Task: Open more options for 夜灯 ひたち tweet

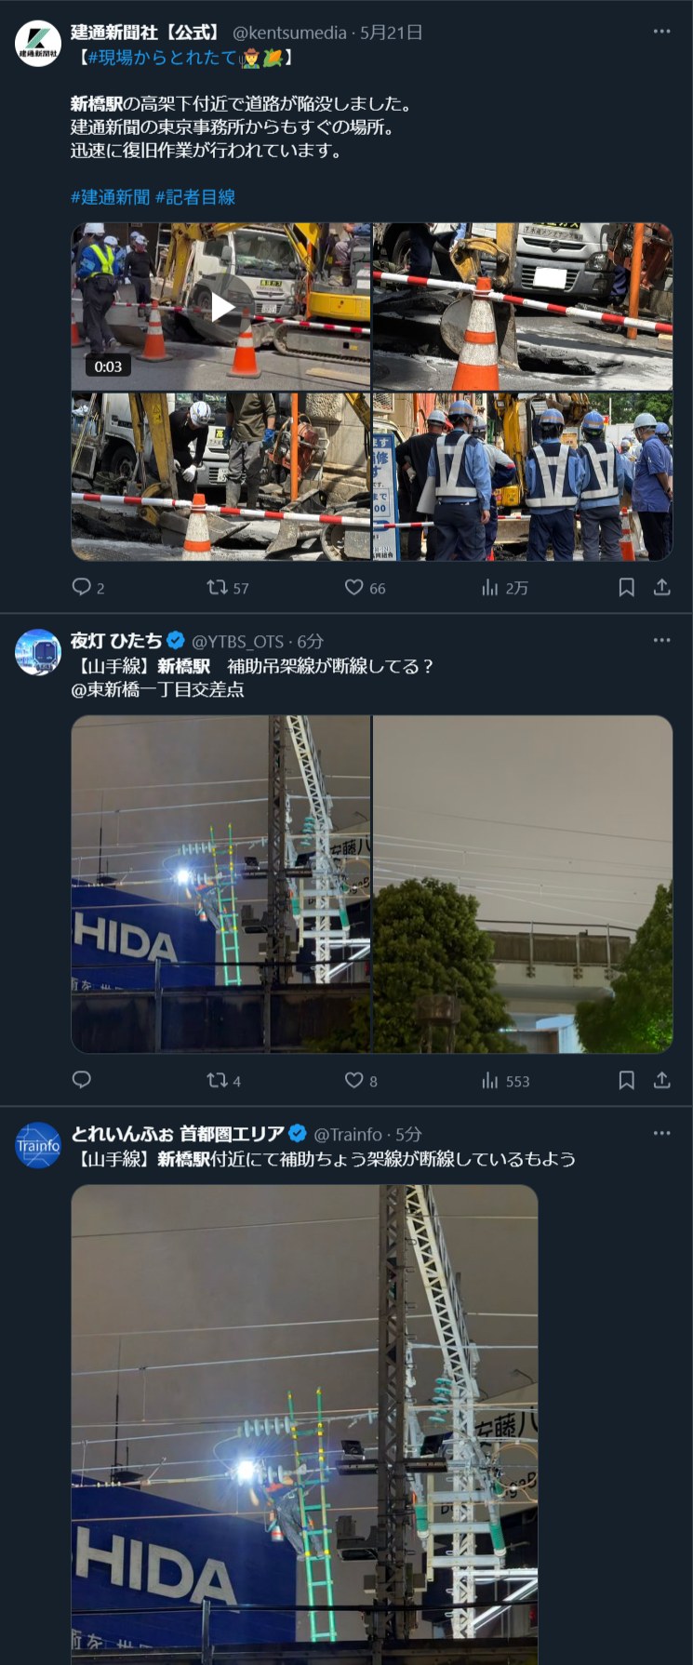Action: coord(661,640)
